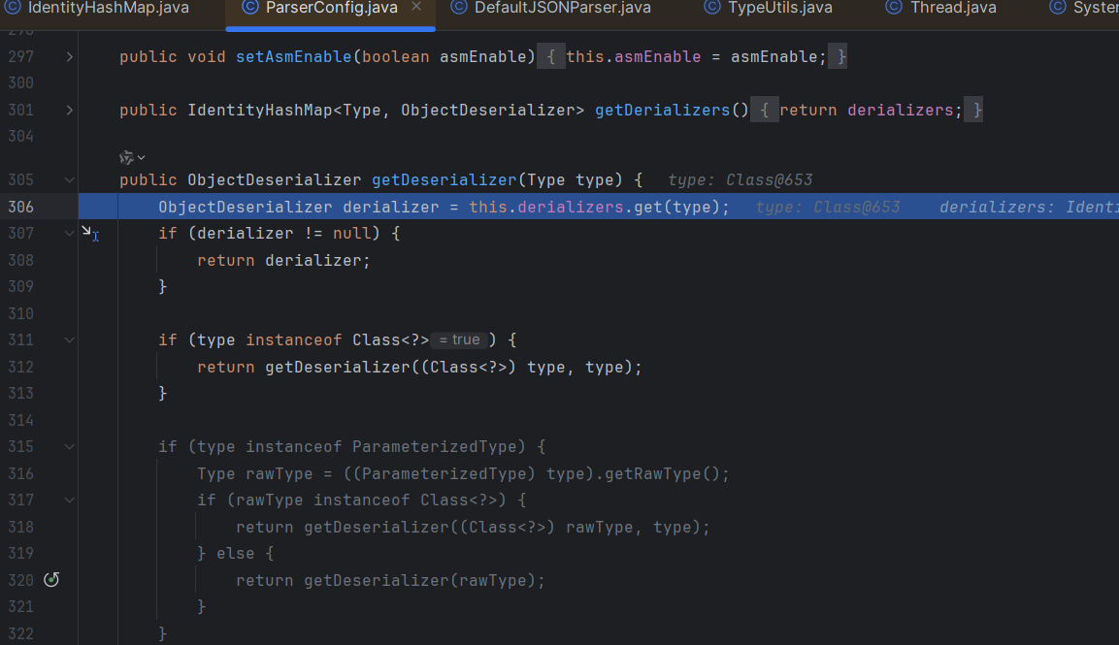Click the class icon on the ParserConfig.java tab

[250, 8]
